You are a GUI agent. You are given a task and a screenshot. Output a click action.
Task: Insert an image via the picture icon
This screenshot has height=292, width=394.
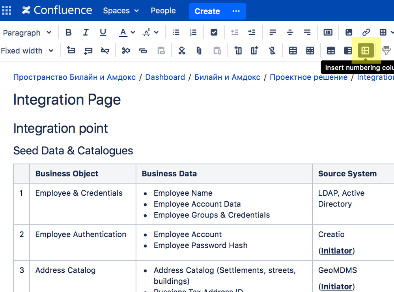click(349, 33)
